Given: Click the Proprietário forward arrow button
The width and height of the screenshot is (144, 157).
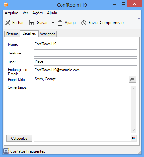Looking at the screenshot, I should pos(133,79).
